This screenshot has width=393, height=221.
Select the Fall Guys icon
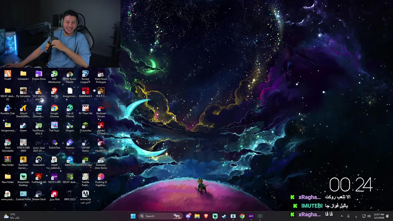pos(54,127)
